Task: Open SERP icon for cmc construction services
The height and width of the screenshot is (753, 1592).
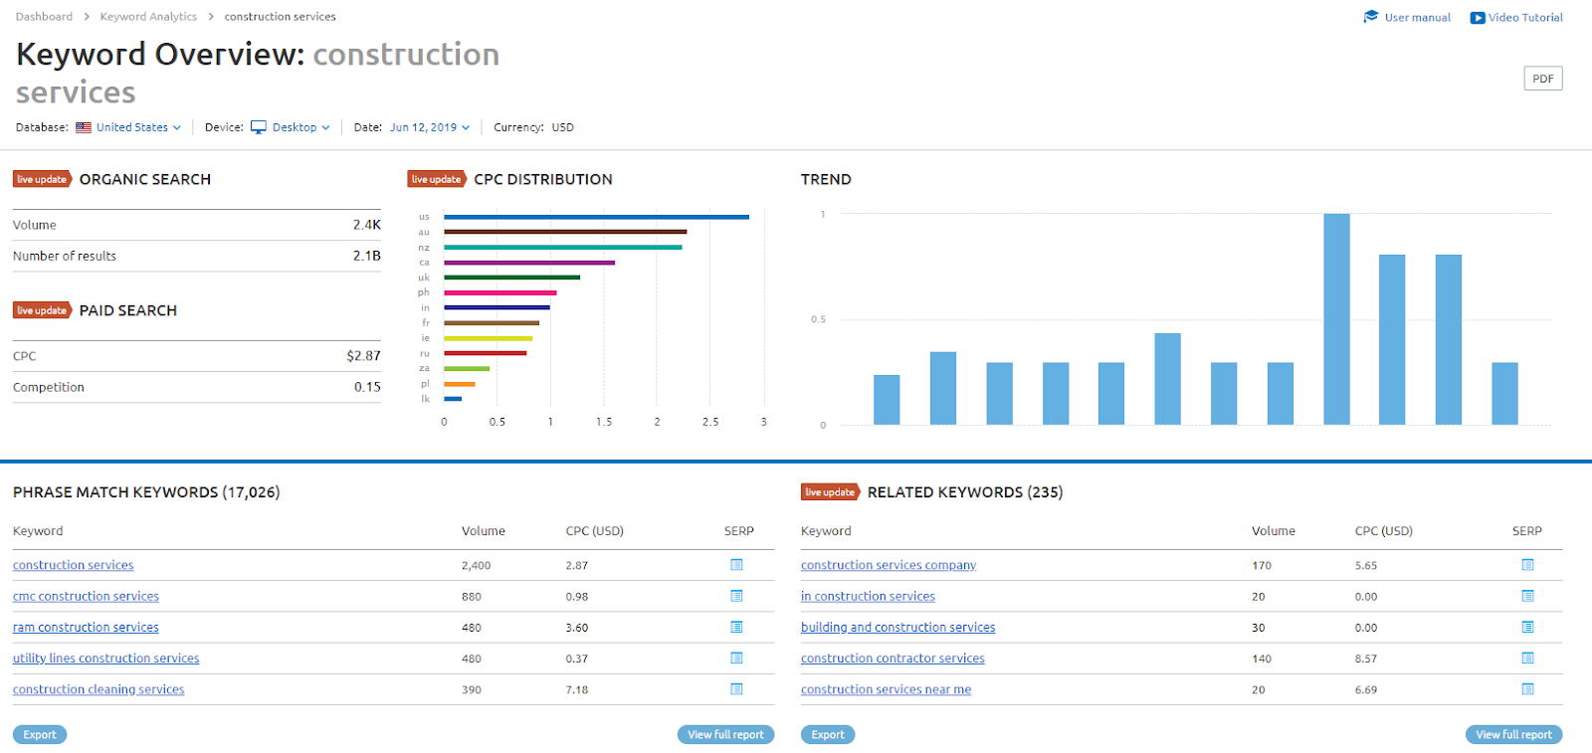Action: pos(736,596)
